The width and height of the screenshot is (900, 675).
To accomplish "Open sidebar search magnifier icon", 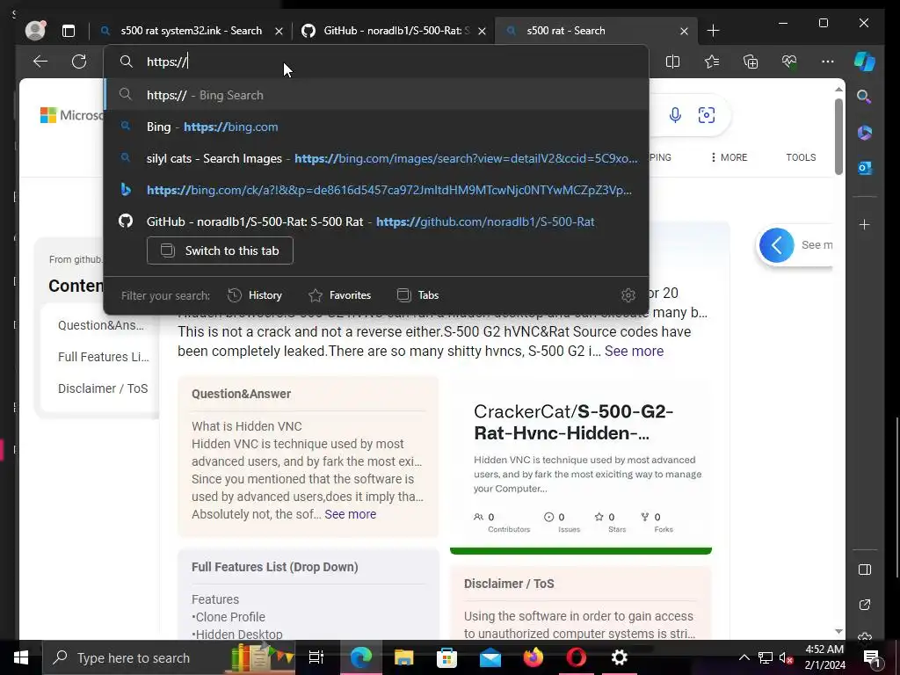I will coord(865,97).
